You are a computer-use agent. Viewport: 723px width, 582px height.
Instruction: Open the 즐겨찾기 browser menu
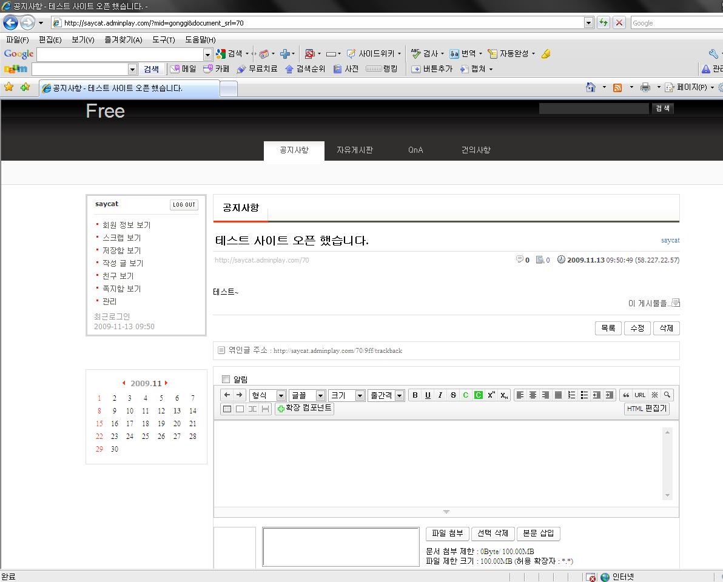[123, 40]
